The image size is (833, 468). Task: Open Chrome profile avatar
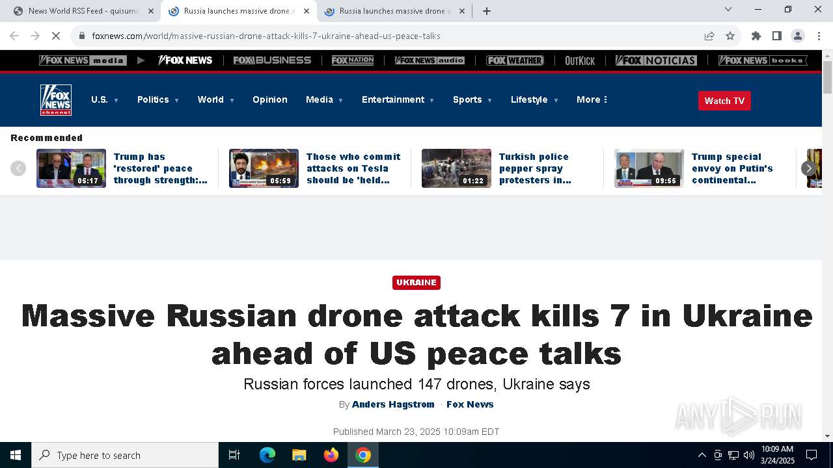[x=798, y=36]
